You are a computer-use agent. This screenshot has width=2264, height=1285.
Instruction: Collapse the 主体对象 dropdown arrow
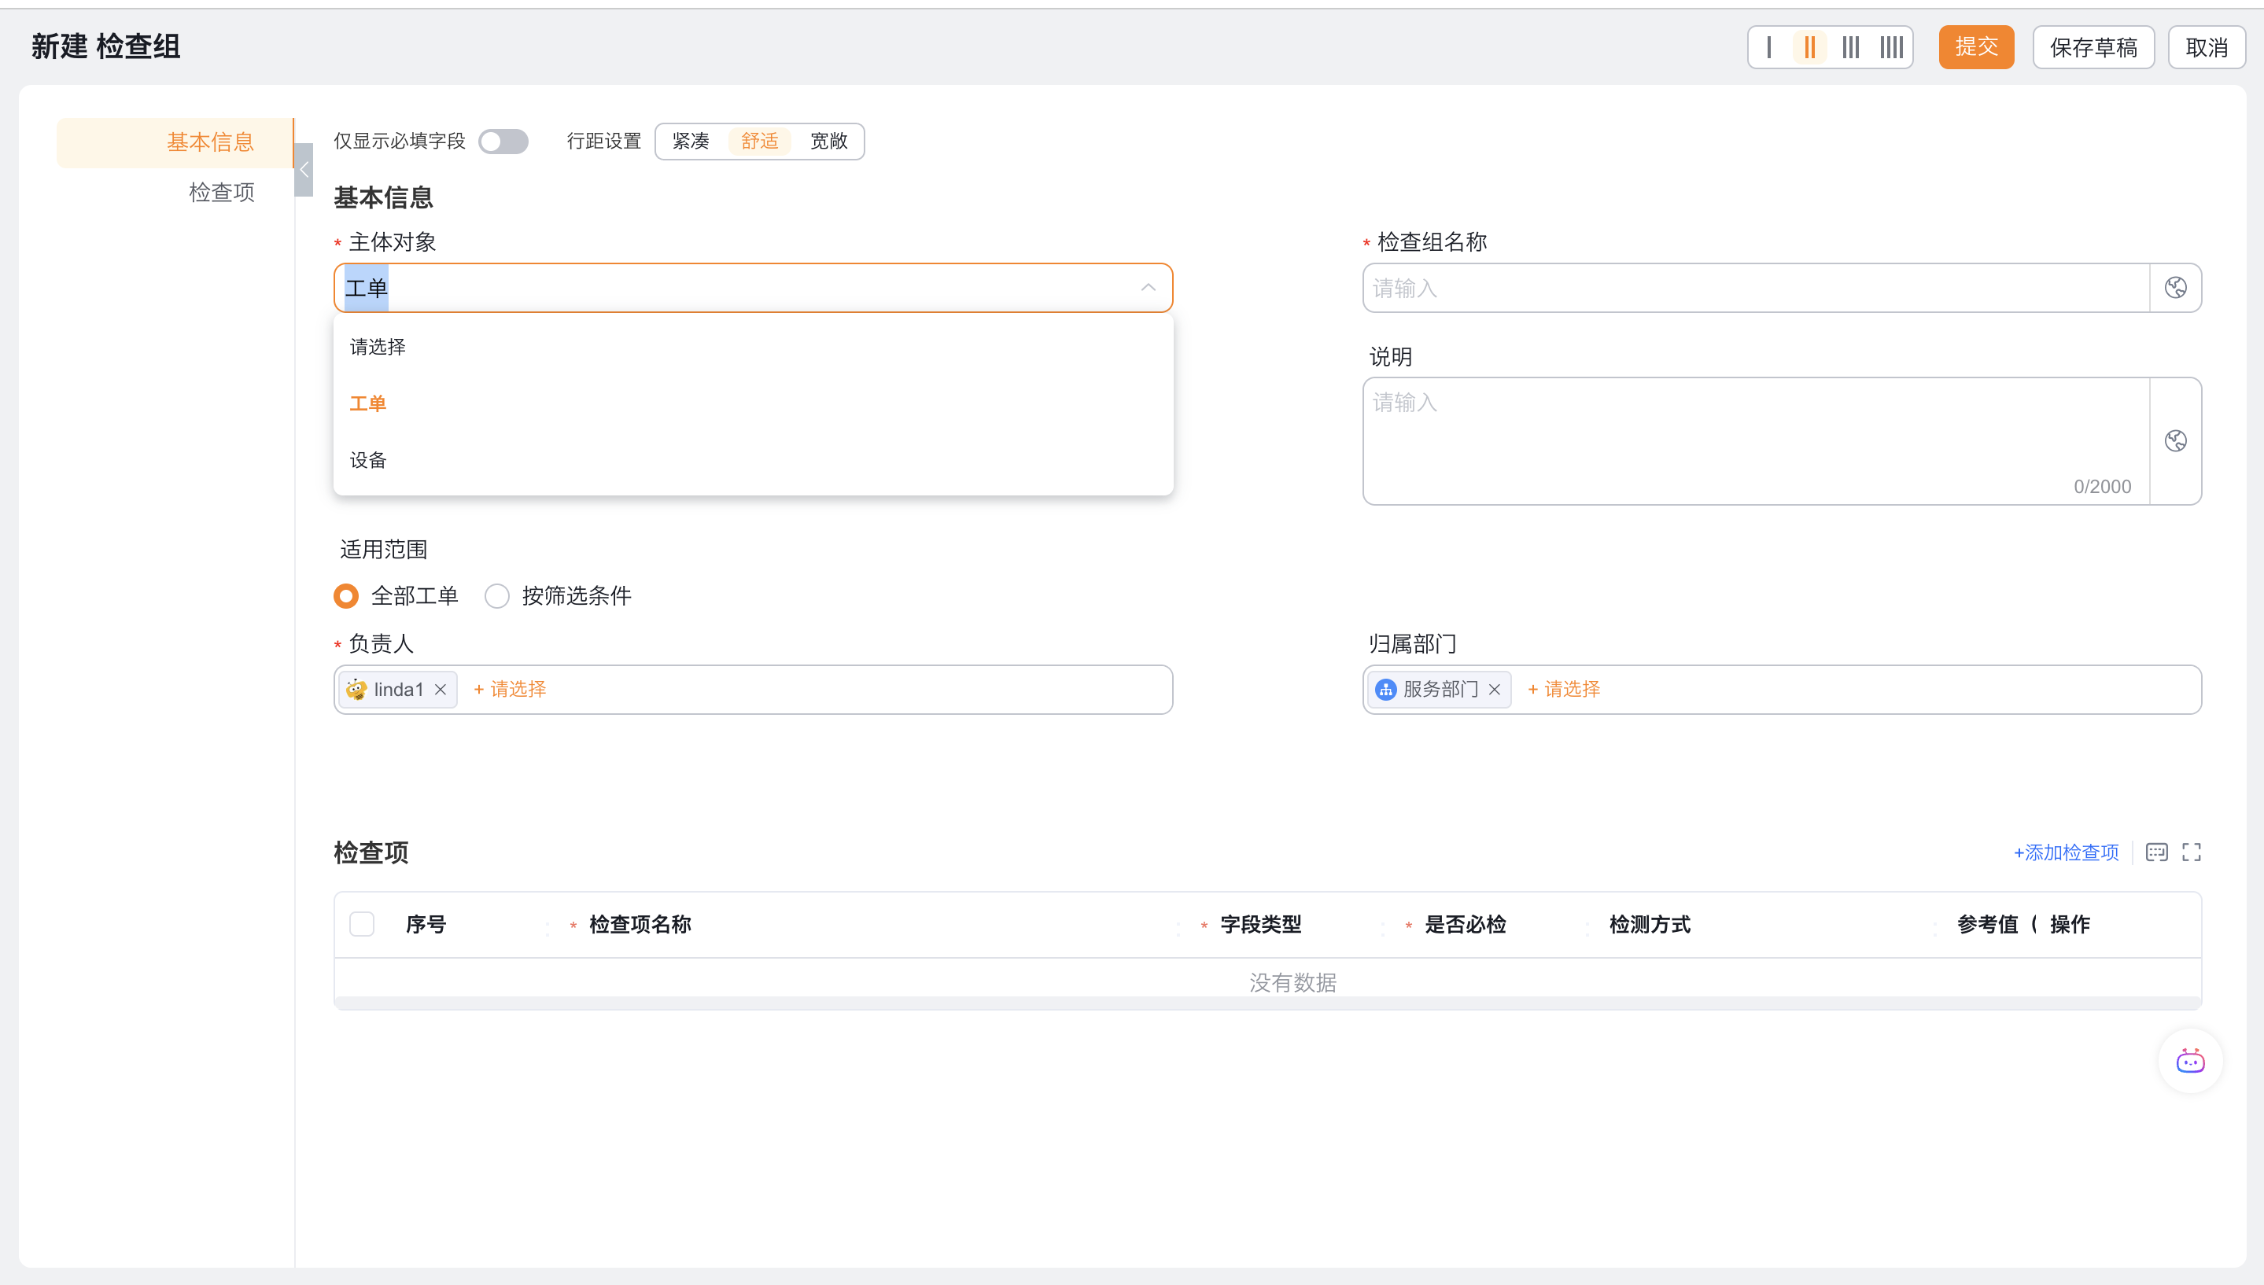1148,288
